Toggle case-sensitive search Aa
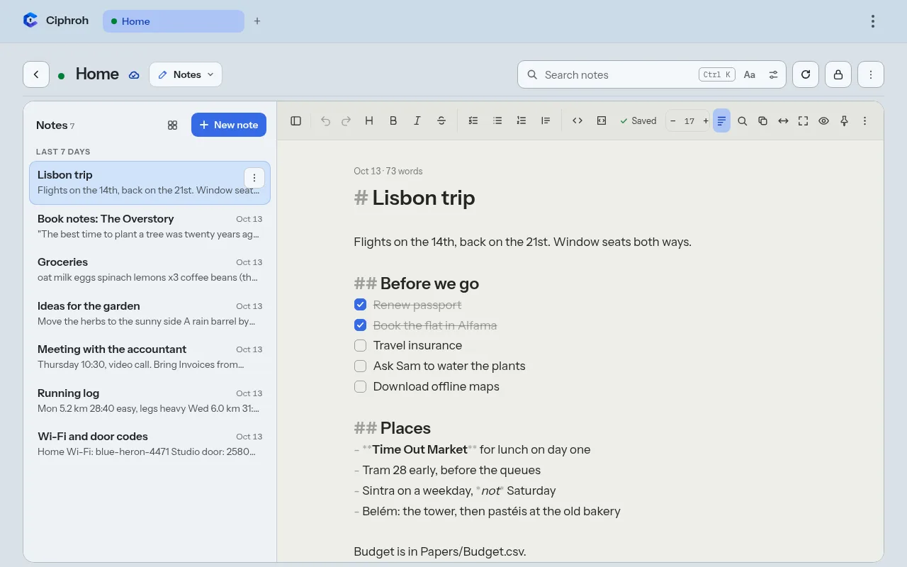The image size is (907, 567). tap(750, 74)
